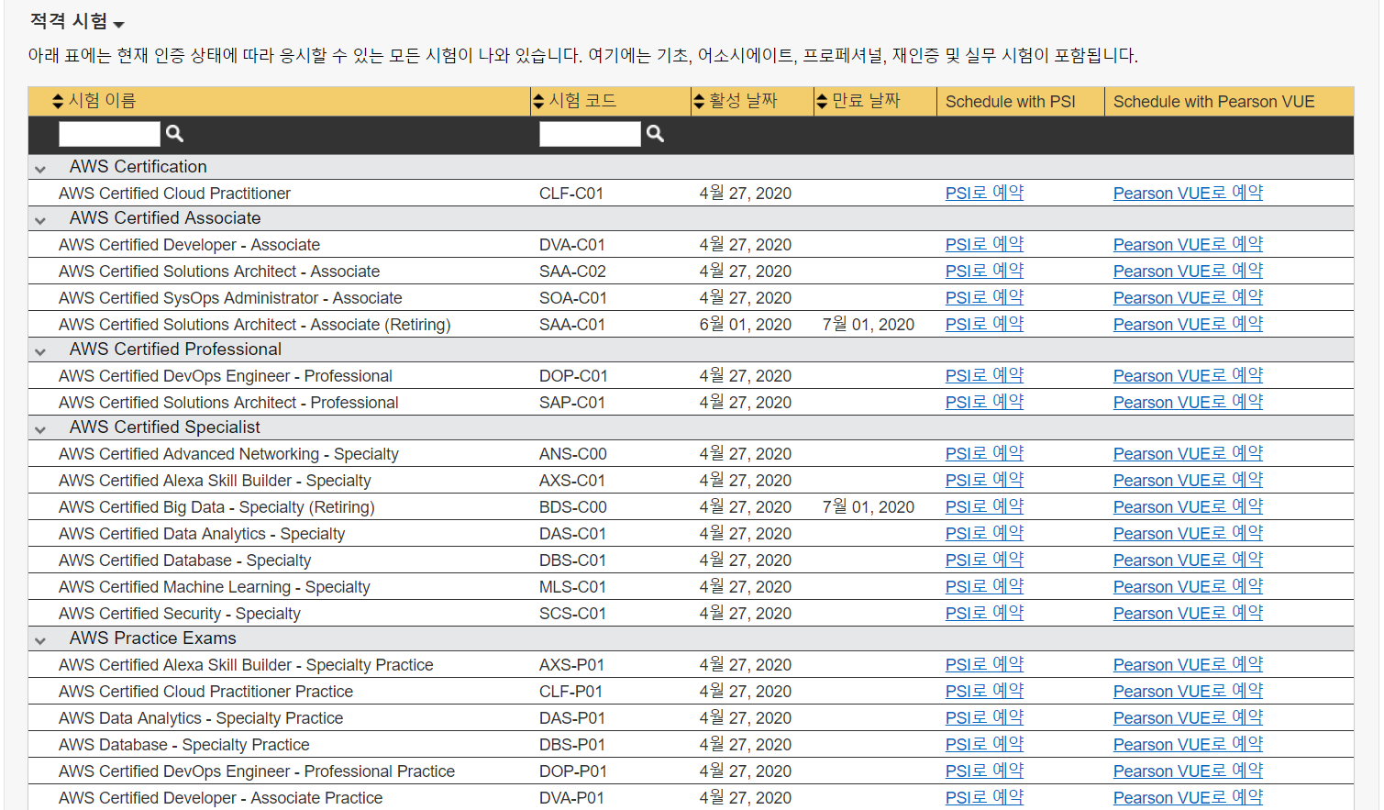Open PSI booking for SysOps Administrator SOA-C01
This screenshot has width=1384, height=810.
click(x=984, y=297)
